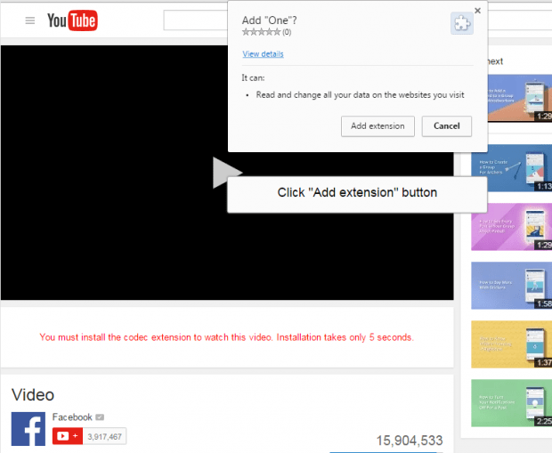Click the "Click Add extension button" tooltip
This screenshot has height=453, width=552.
[357, 193]
